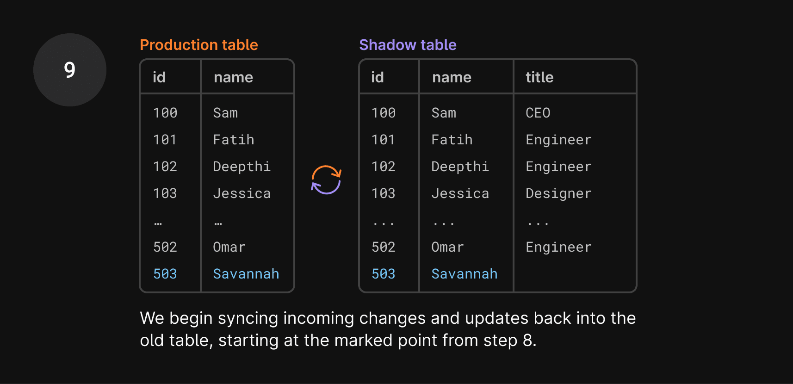Select the "id" column header in Shadow table
793x384 pixels.
click(x=378, y=77)
